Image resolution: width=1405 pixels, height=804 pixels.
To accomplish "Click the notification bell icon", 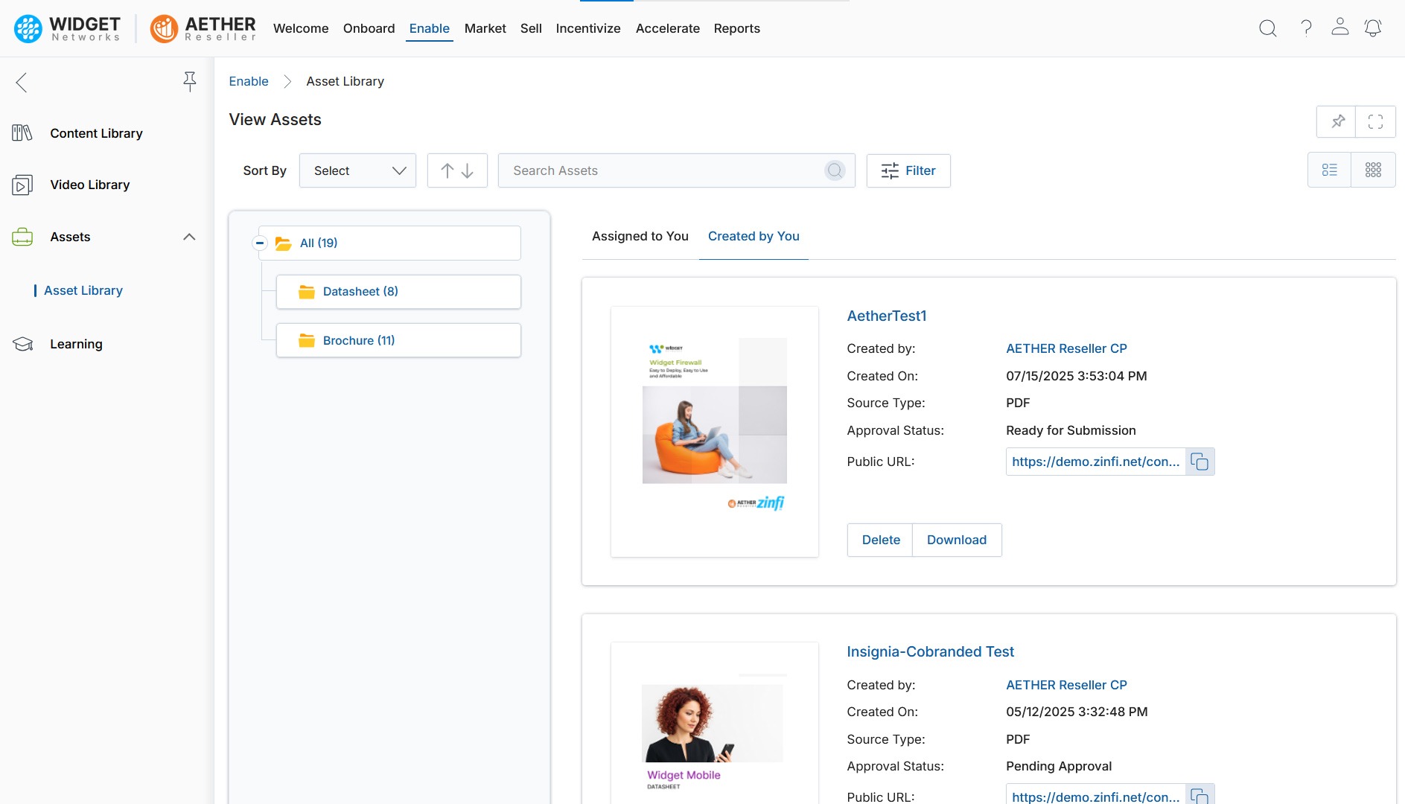I will (1372, 28).
